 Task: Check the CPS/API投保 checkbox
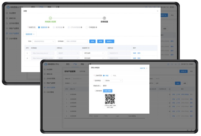pyautogui.click(x=69, y=27)
